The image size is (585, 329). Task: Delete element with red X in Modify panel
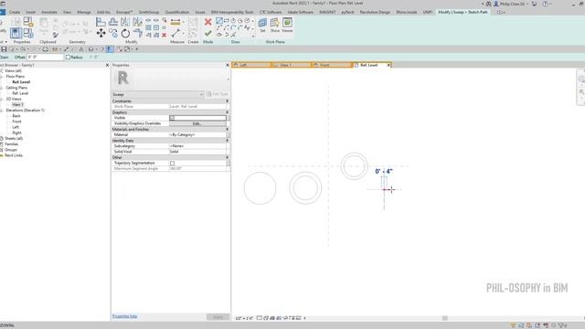pos(164,35)
